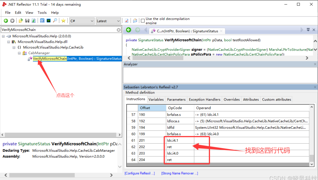Open the C# language dropdown
Screen dimensions: 318x180
point(82,21)
